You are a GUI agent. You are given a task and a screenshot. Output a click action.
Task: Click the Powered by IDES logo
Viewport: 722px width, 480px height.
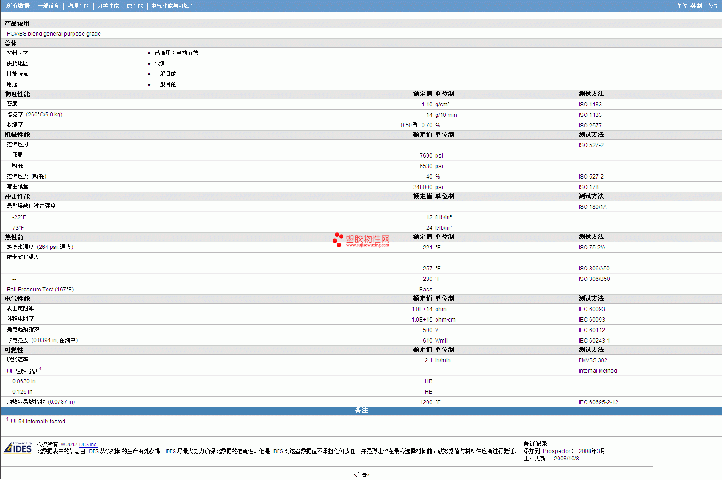(18, 448)
